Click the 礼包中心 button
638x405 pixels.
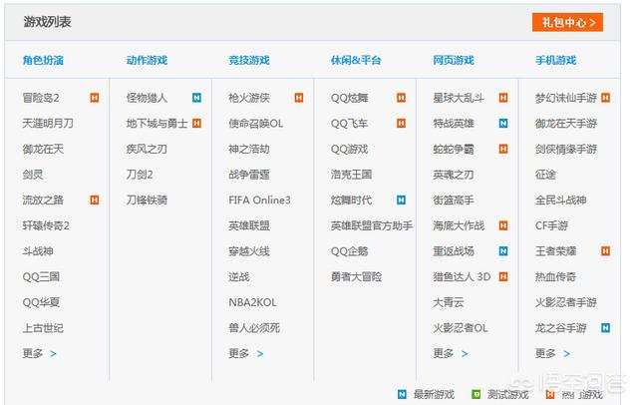tap(567, 22)
